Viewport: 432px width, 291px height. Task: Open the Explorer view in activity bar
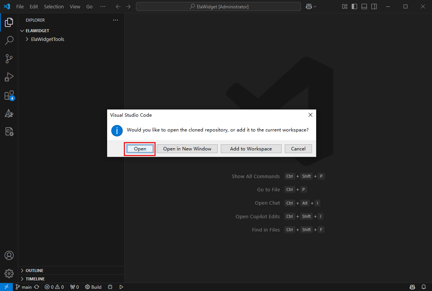(x=9, y=22)
